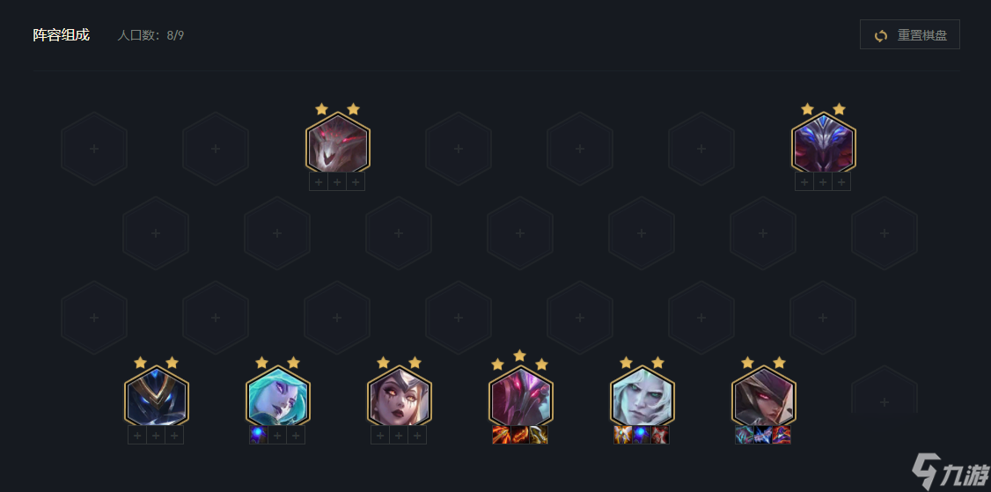991x492 pixels.
Task: Select the teal-haired champion on the bottom row
Action: click(278, 396)
